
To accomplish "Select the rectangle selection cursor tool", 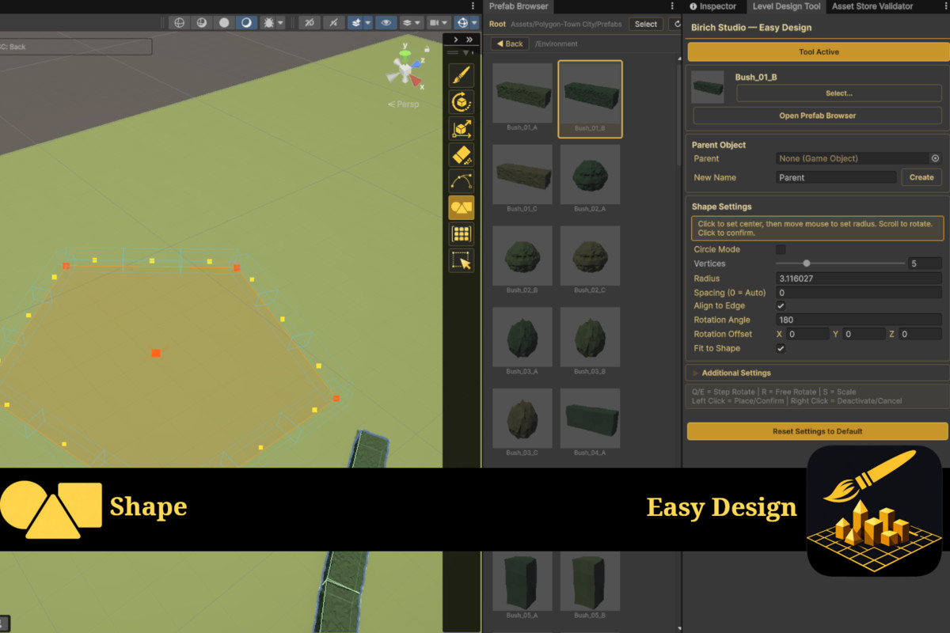I will click(462, 260).
